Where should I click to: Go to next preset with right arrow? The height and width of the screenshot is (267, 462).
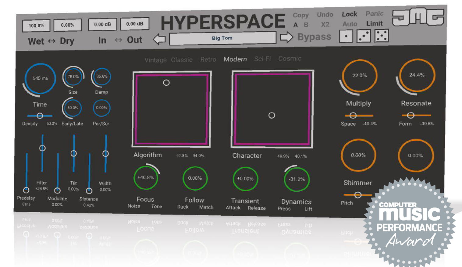tap(286, 37)
